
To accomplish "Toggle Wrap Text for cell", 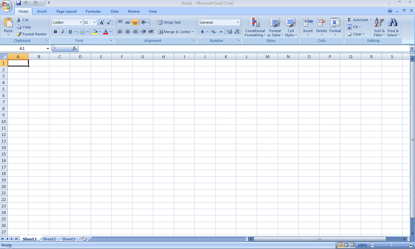I will tap(169, 22).
